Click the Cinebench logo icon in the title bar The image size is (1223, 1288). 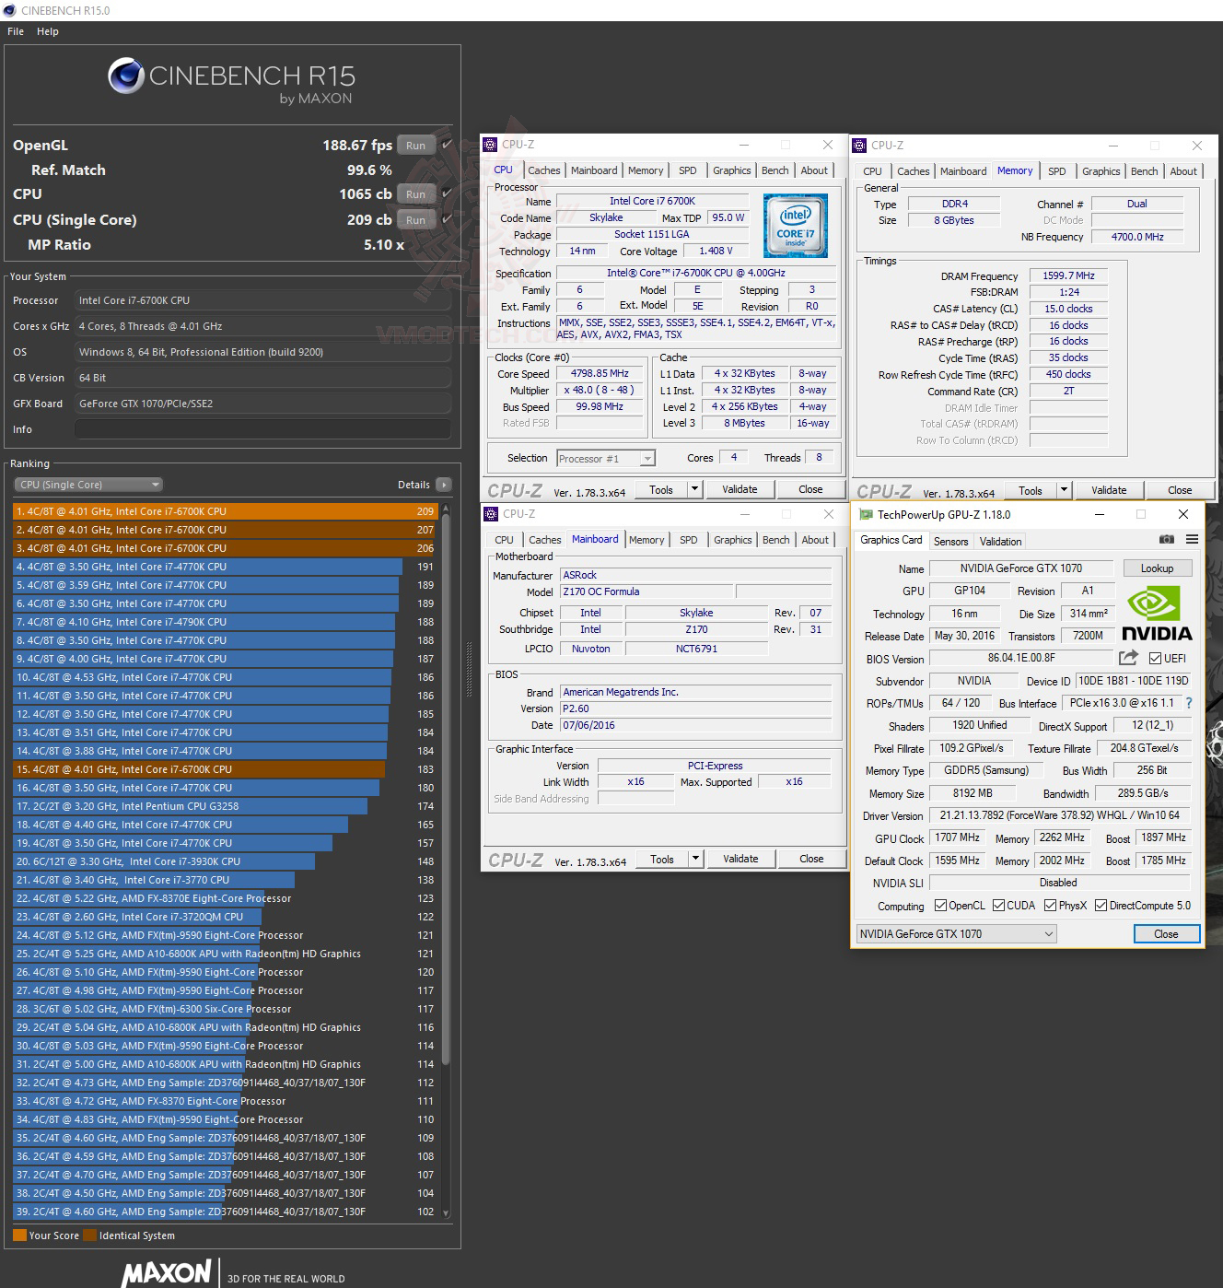pyautogui.click(x=10, y=10)
